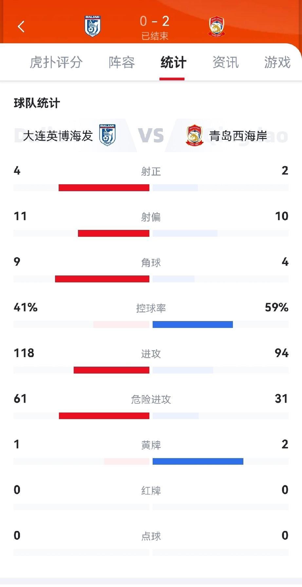
Task: Open the 虎扑评分 tab
Action: 56,62
